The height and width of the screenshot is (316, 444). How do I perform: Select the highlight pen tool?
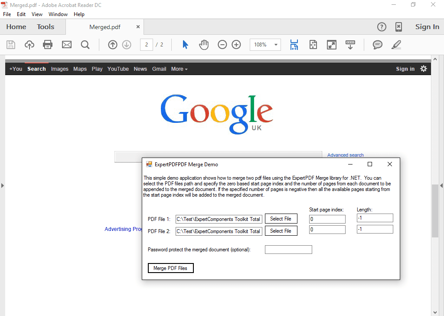click(x=396, y=45)
